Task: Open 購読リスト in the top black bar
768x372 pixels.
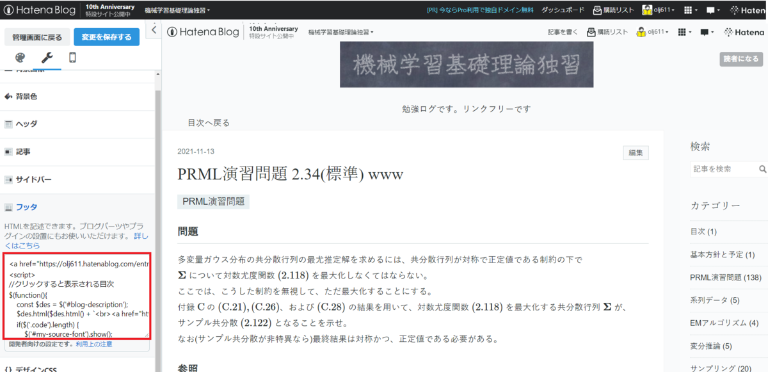Action: (614, 10)
